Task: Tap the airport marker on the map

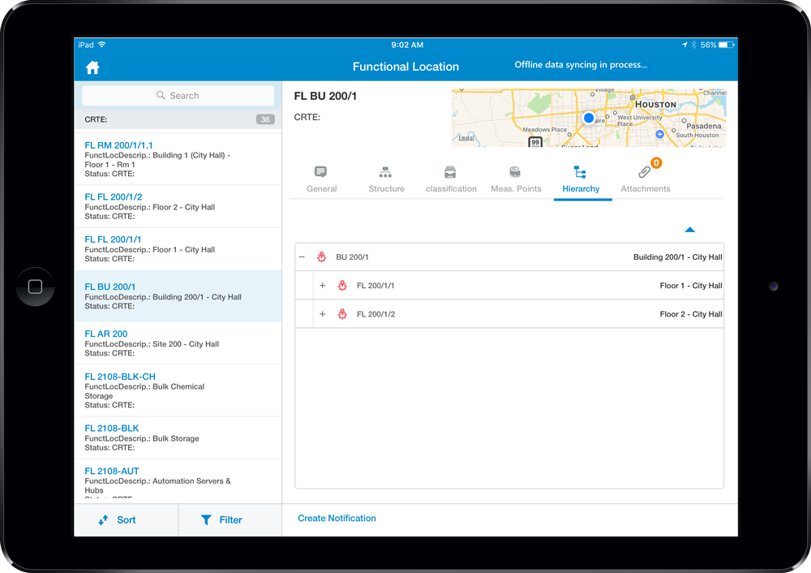Action: [659, 134]
